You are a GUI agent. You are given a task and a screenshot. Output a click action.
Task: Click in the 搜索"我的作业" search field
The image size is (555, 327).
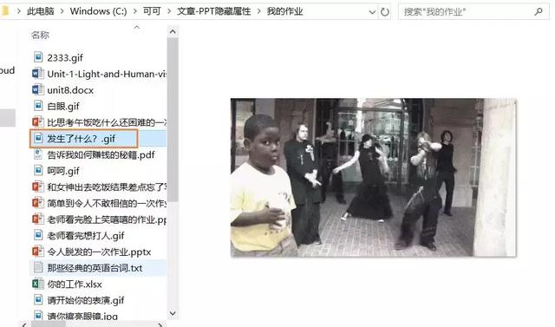click(x=468, y=12)
